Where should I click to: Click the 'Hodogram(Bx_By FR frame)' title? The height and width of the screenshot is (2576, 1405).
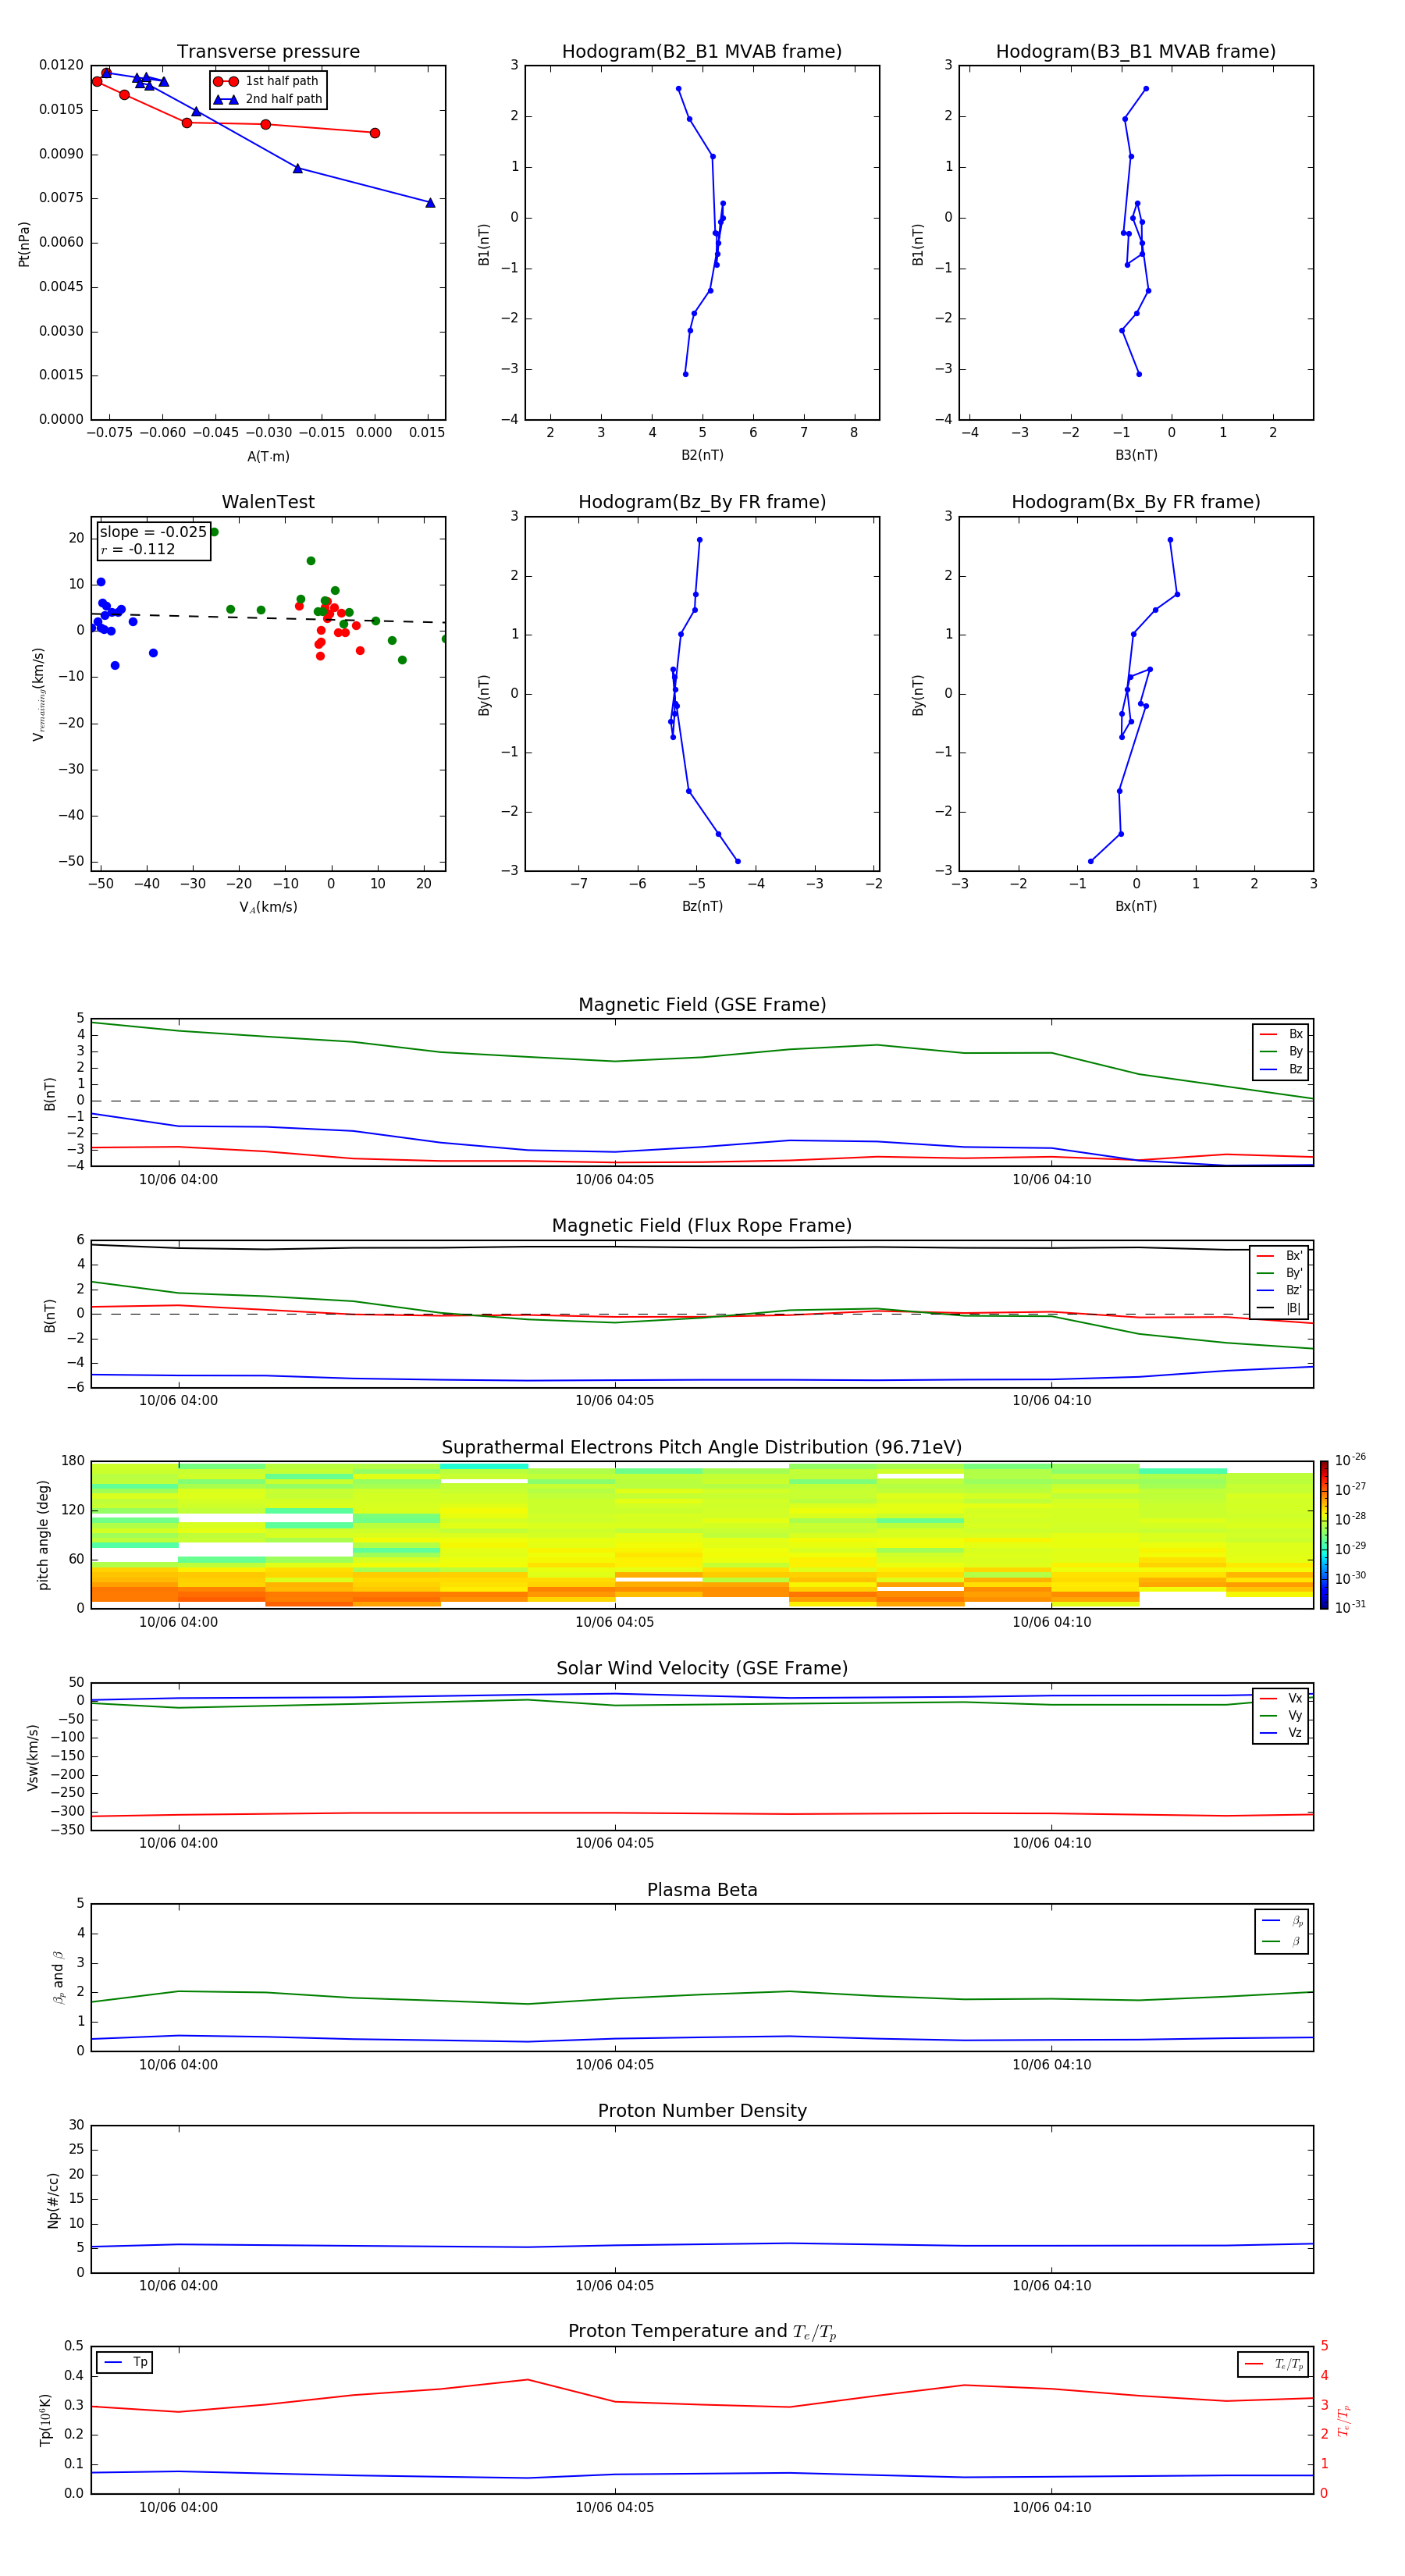[x=1136, y=502]
